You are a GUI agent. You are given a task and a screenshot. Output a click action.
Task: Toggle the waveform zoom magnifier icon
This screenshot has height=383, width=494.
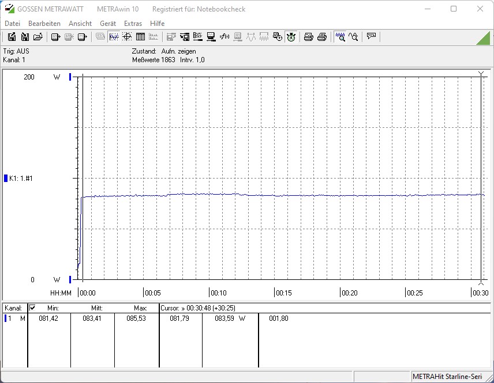tap(340, 37)
